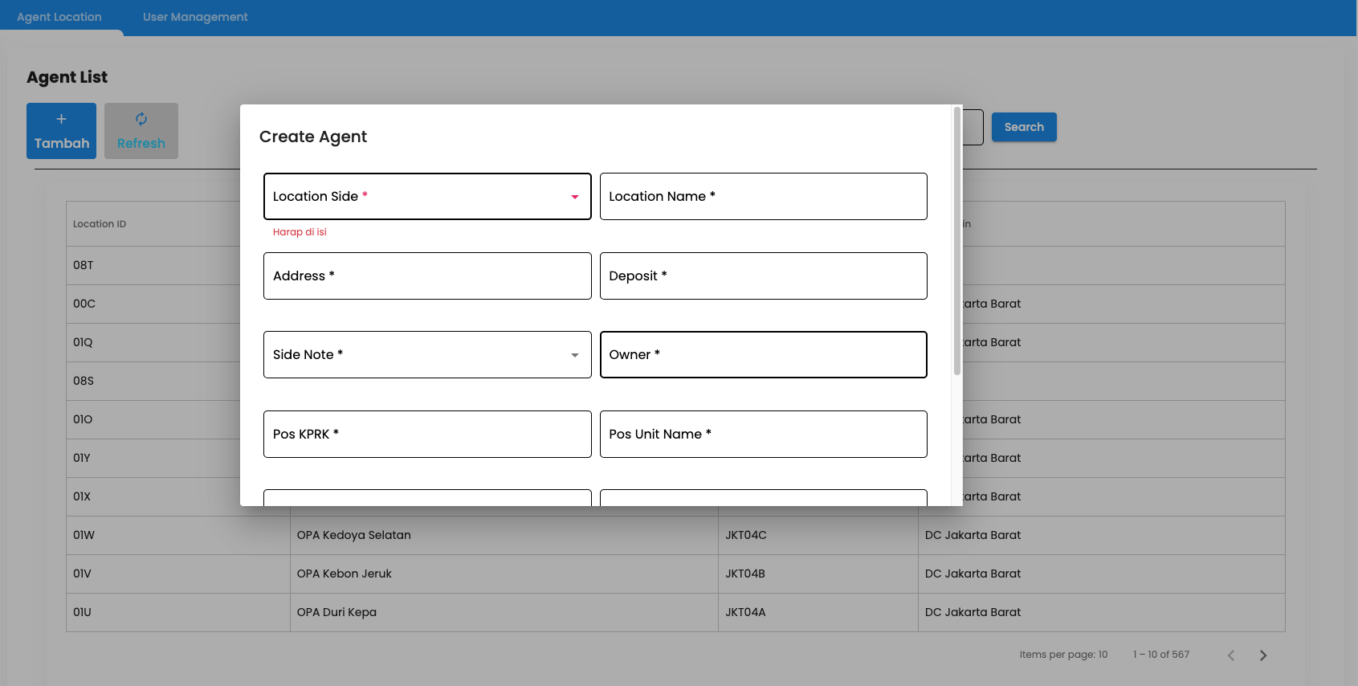The width and height of the screenshot is (1358, 686).
Task: Go to next page with right chevron
Action: (x=1262, y=655)
